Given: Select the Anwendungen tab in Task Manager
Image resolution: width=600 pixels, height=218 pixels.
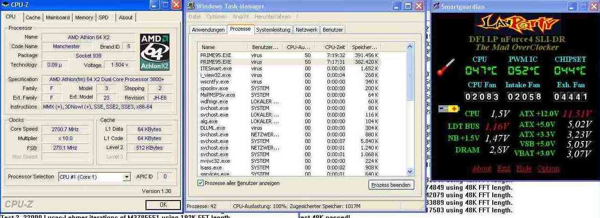Looking at the screenshot, I should (208, 30).
